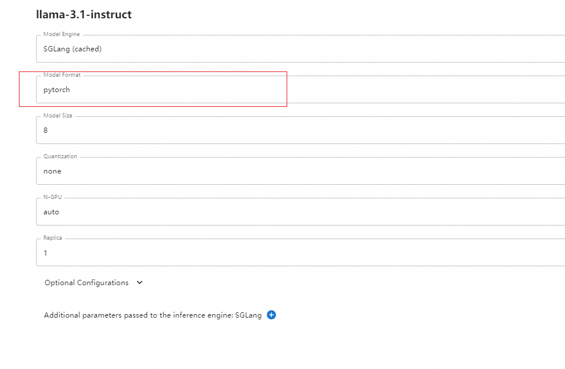Click the Replica input field
This screenshot has height=369, width=565.
[236, 252]
